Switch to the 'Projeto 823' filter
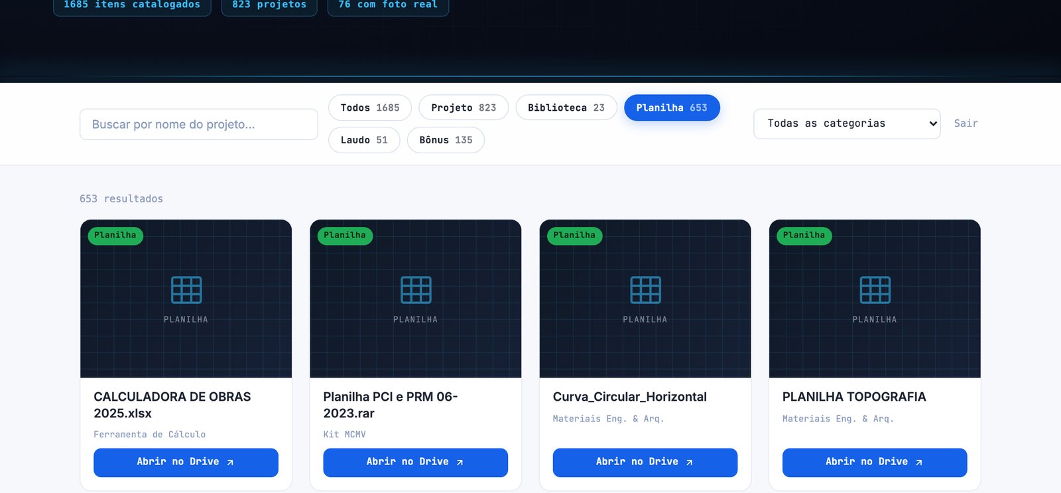This screenshot has width=1061, height=493. click(x=464, y=107)
